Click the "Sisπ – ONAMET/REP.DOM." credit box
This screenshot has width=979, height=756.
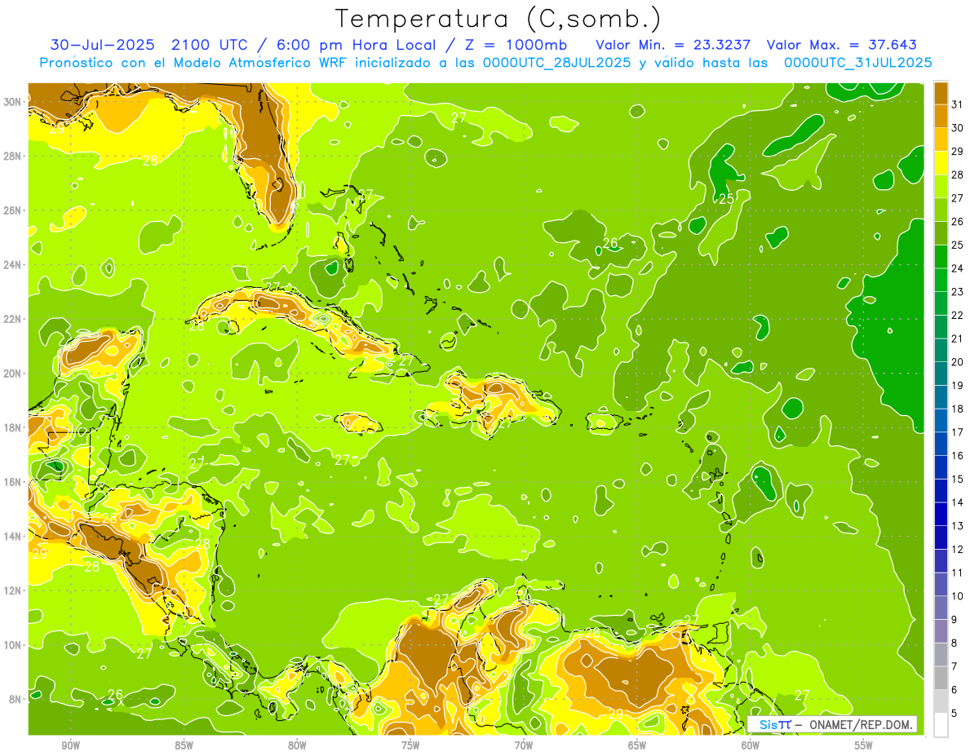pyautogui.click(x=832, y=724)
